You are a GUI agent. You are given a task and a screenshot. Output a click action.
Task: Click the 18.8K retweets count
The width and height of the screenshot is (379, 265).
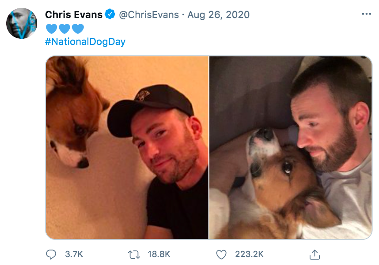[159, 254]
